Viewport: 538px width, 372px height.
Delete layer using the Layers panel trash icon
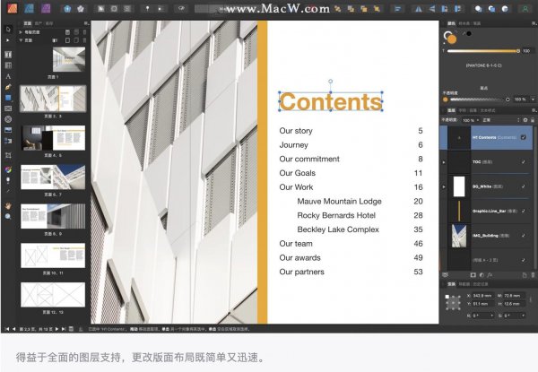tap(533, 275)
